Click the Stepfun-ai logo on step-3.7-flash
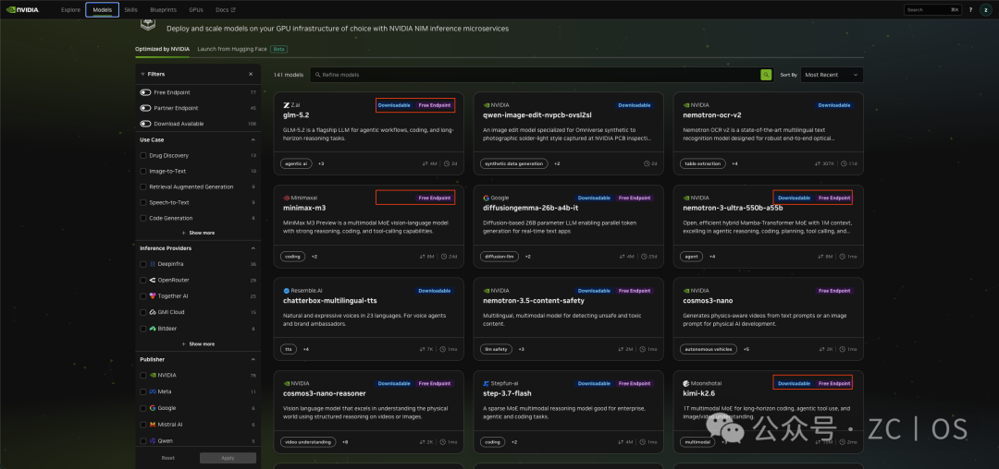 [x=487, y=383]
